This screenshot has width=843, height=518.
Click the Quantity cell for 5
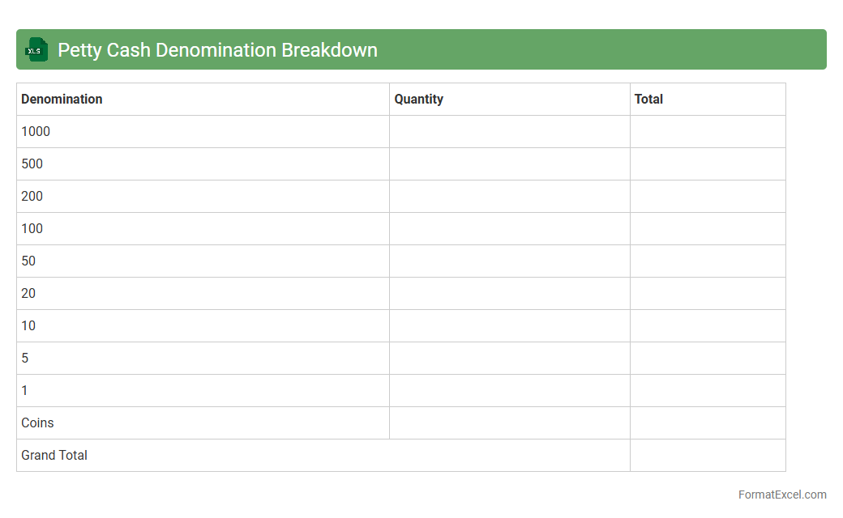click(x=509, y=358)
